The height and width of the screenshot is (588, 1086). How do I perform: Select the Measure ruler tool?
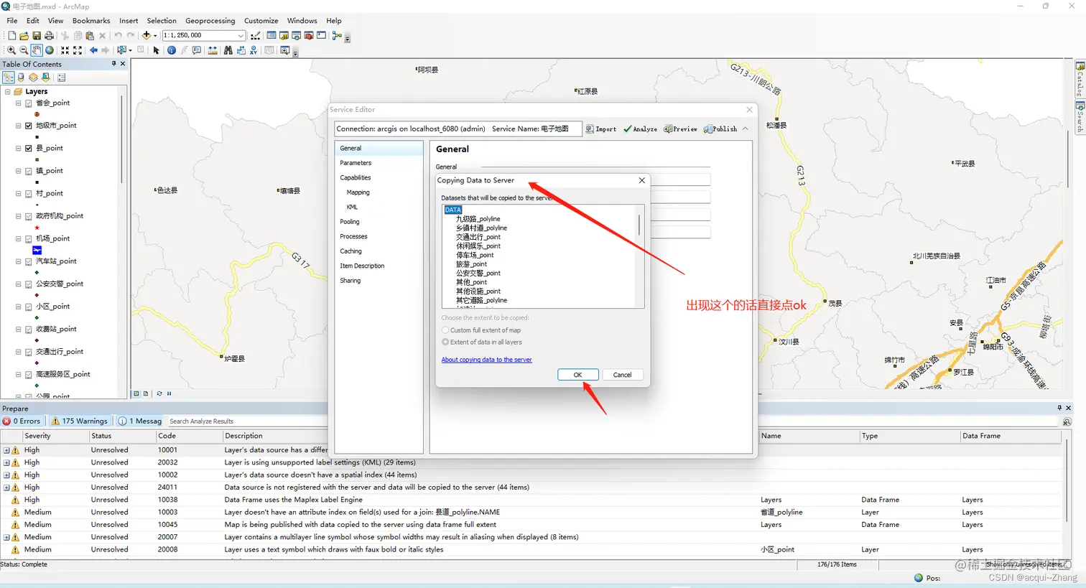(213, 50)
